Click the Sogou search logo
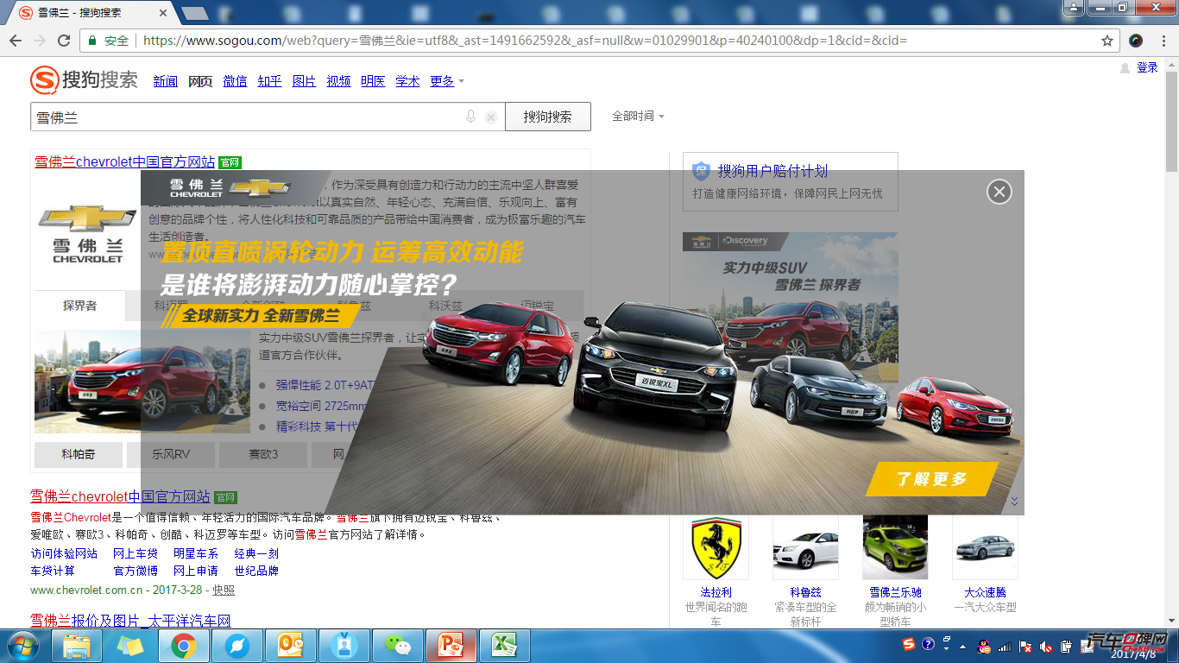 click(x=85, y=80)
